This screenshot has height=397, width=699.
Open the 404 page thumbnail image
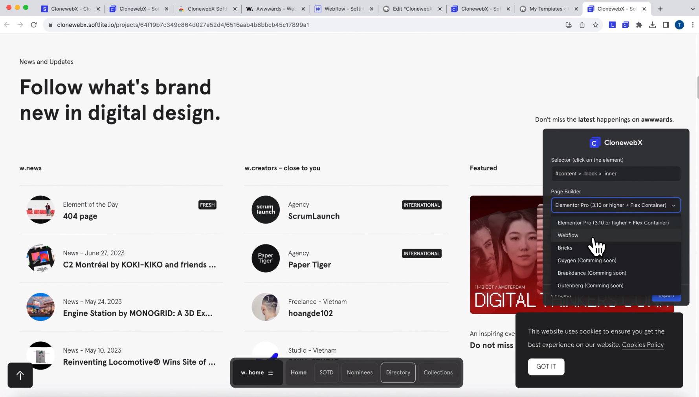(x=40, y=209)
